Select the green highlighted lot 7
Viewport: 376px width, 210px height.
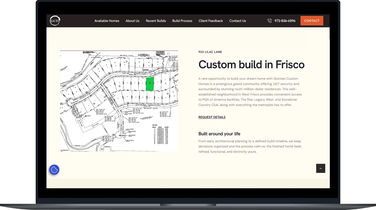tap(150, 84)
